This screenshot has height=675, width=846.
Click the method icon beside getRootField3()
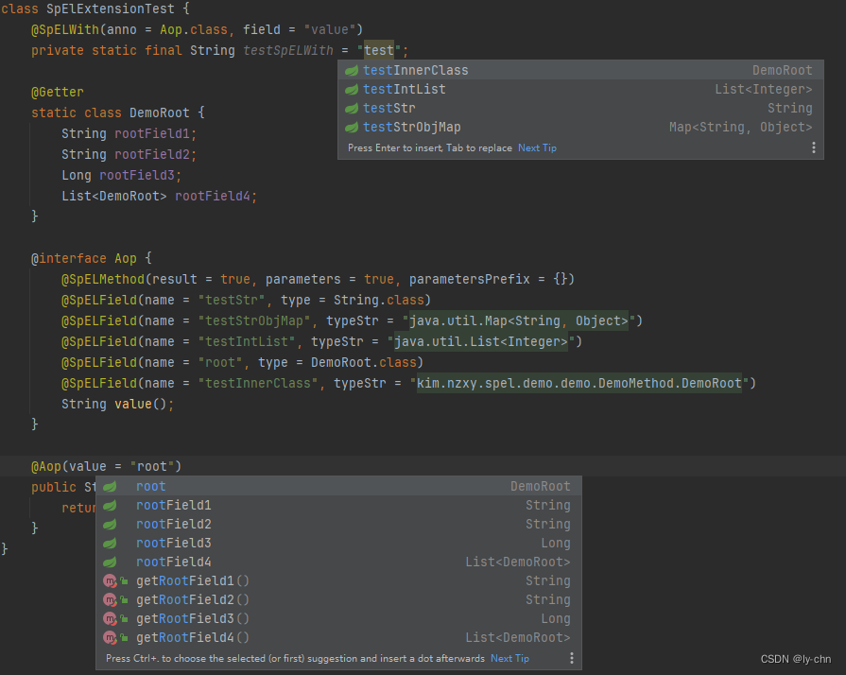111,619
